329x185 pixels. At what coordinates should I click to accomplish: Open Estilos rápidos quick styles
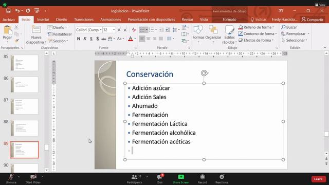229,34
